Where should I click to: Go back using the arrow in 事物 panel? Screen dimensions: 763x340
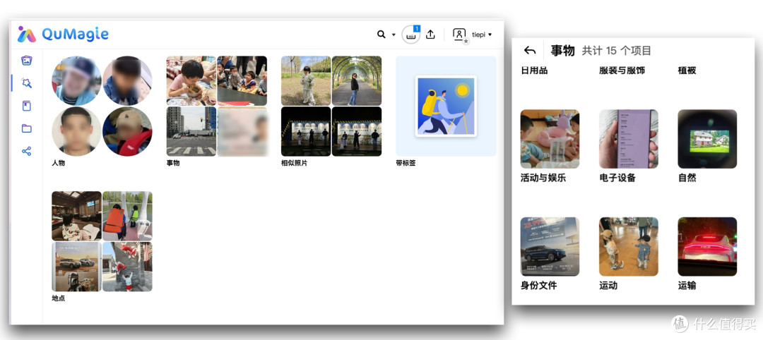pos(530,50)
